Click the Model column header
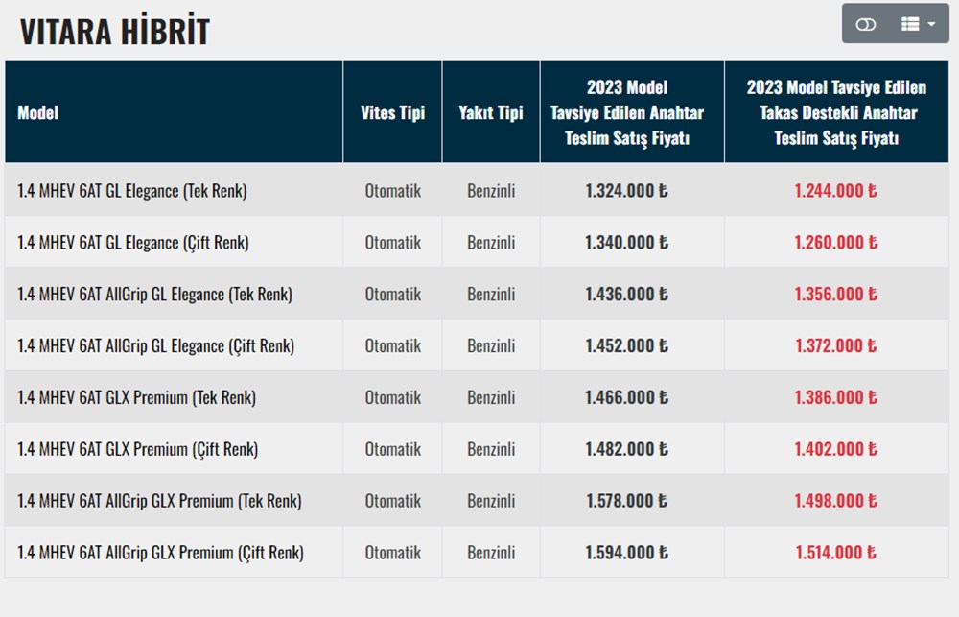Viewport: 959px width, 617px height. tap(38, 112)
